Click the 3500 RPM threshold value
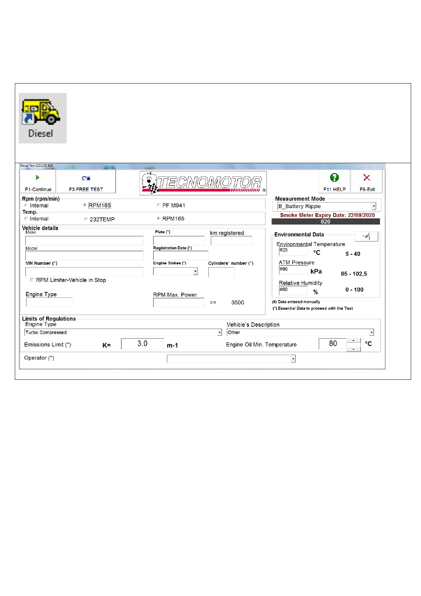Screen dimensions: 421x596 (x=238, y=303)
